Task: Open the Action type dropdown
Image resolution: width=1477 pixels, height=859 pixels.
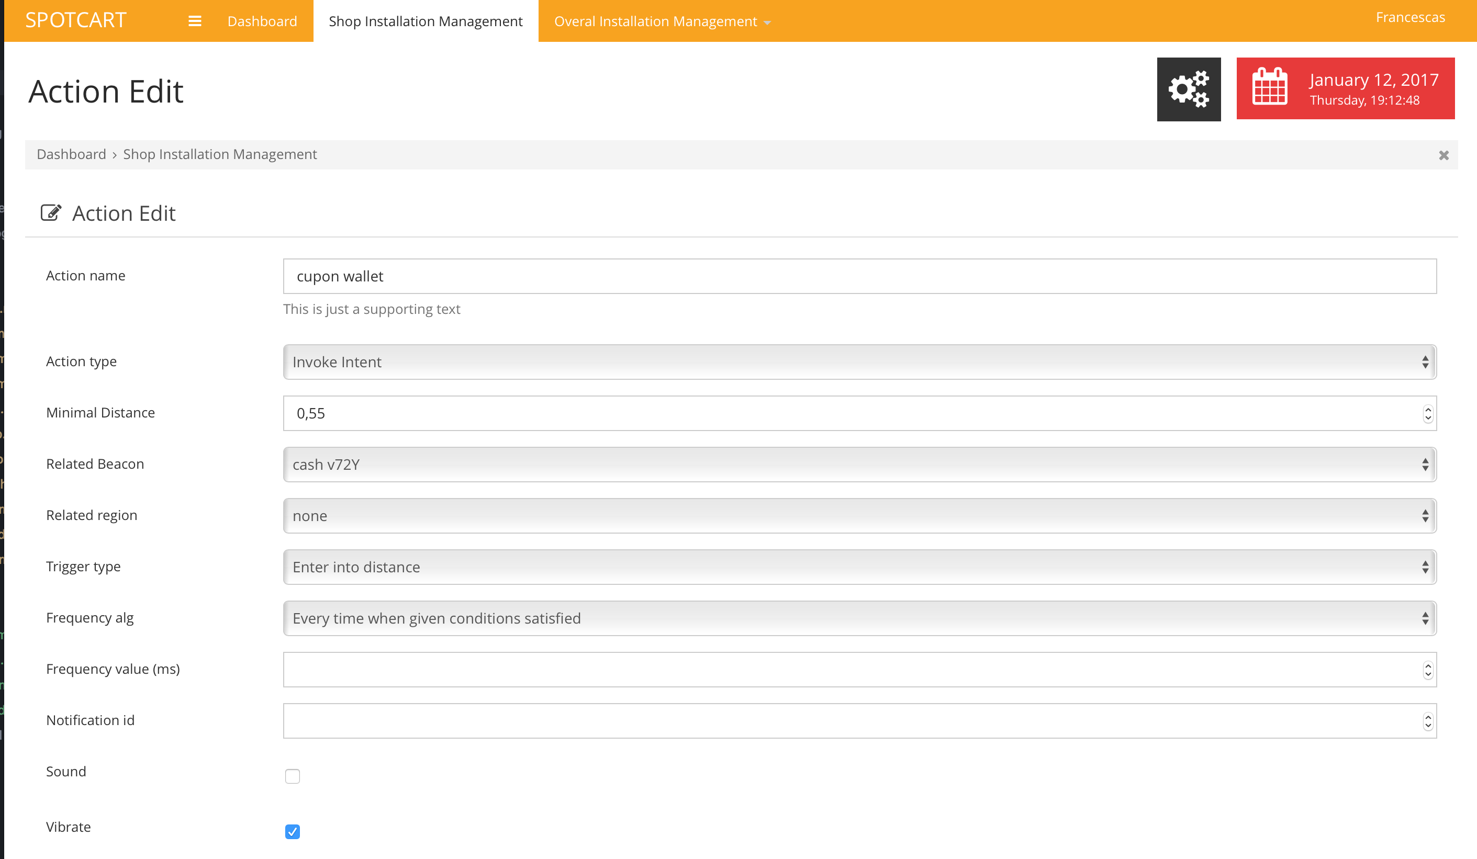Action: point(860,361)
